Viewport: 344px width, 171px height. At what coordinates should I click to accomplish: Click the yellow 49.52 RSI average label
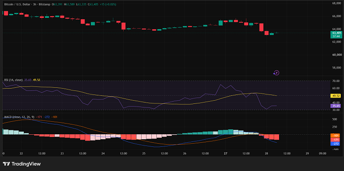coord(335,96)
